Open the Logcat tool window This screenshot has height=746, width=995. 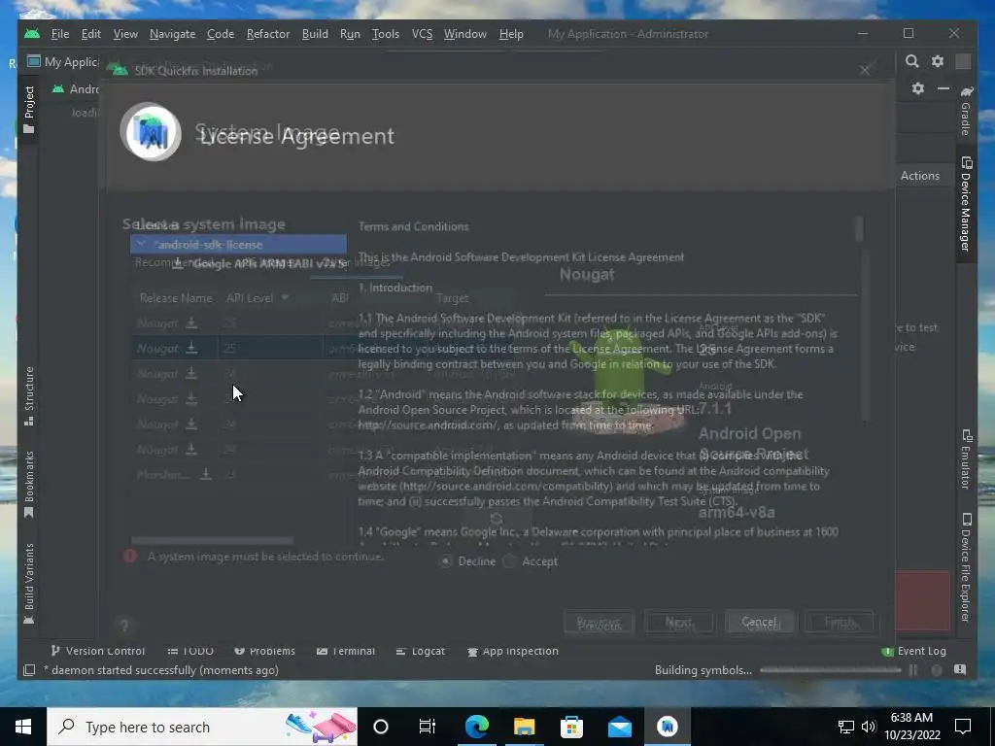point(420,651)
